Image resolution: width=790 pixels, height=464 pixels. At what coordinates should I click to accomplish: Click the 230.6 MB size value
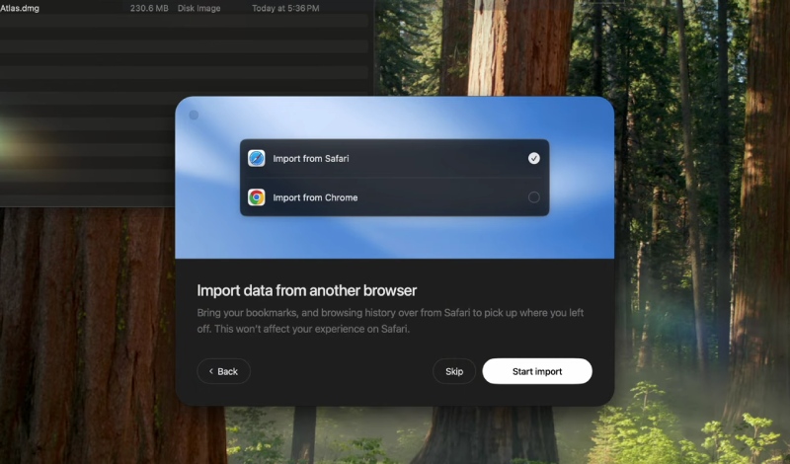point(151,8)
